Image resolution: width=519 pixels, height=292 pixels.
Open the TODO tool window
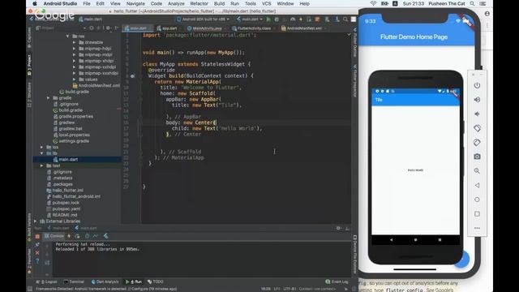(156, 281)
